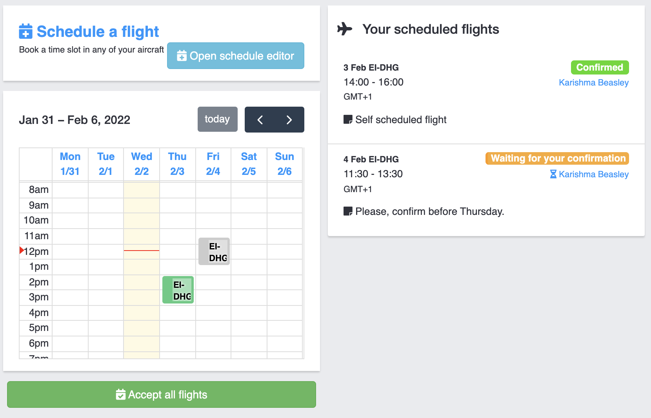Open Karishma Beasley link on 3 Feb flight
Image resolution: width=651 pixels, height=418 pixels.
pyautogui.click(x=593, y=82)
